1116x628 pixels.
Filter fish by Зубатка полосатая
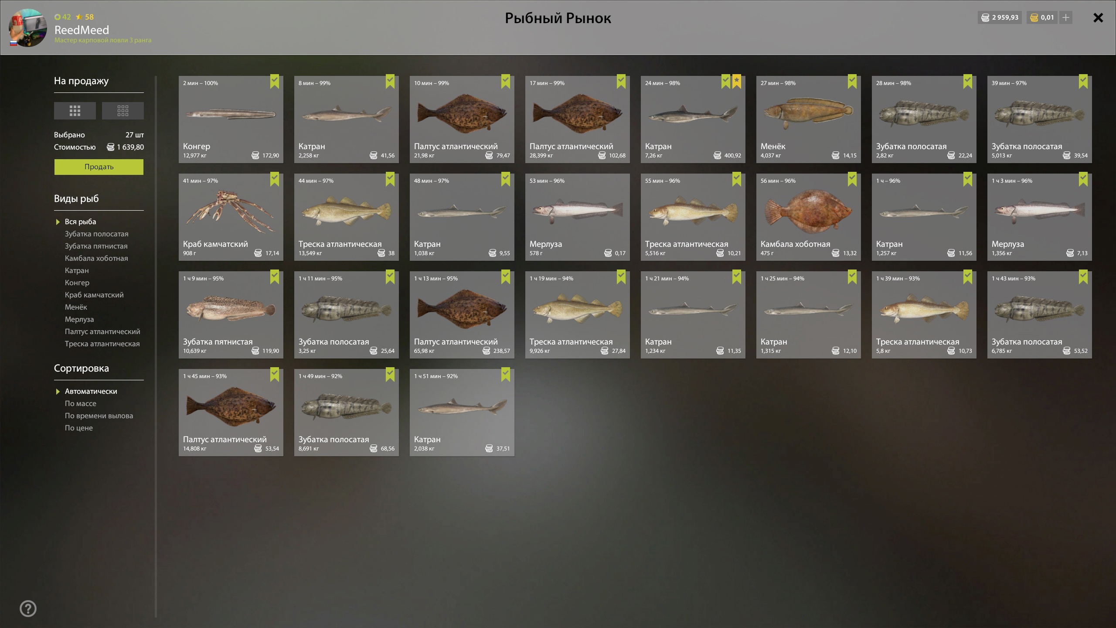[97, 234]
